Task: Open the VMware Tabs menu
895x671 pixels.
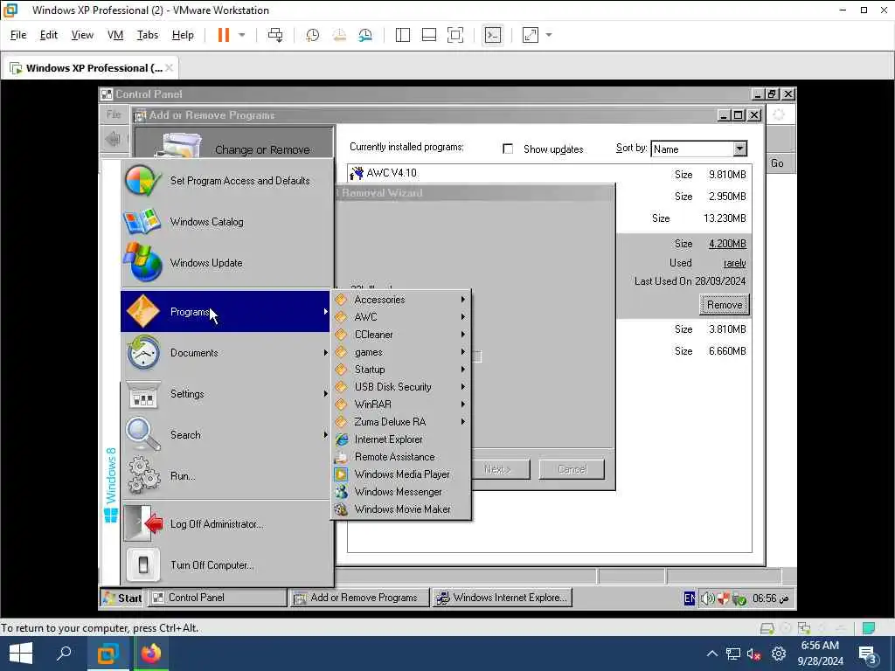Action: click(x=147, y=35)
